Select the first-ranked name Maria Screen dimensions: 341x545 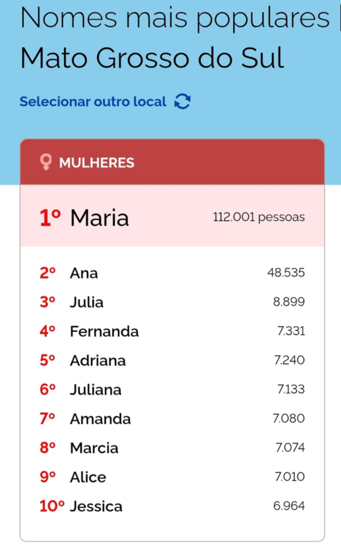coord(99,218)
